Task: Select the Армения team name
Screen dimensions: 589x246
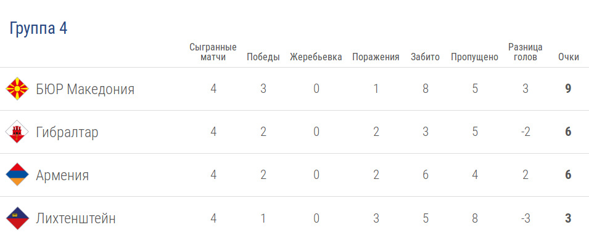Action: [62, 175]
